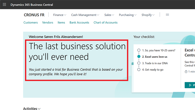Expand the Finance menu
This screenshot has width=195, height=110.
tap(59, 15)
